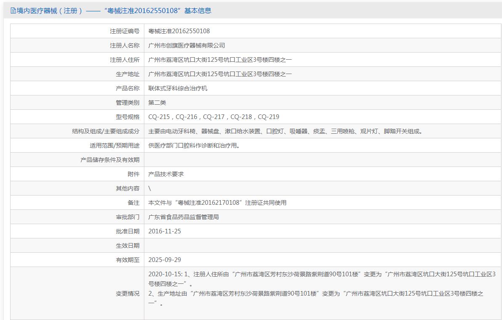Click registrant name 广州市创旗医疗器械有限公司
The height and width of the screenshot is (320, 502).
click(186, 45)
